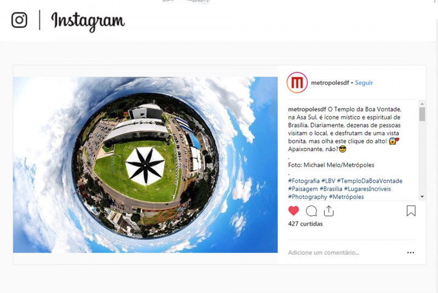
Task: Open the #Fotografia hashtag
Action: pos(304,181)
